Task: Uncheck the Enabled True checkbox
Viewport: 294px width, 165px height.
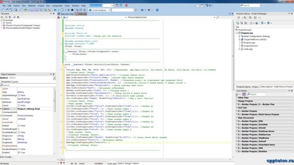Action: coord(19,153)
